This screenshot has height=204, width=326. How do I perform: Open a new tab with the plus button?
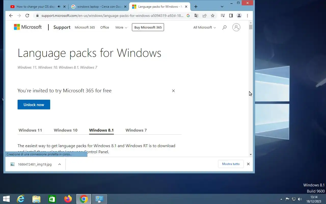point(196,7)
